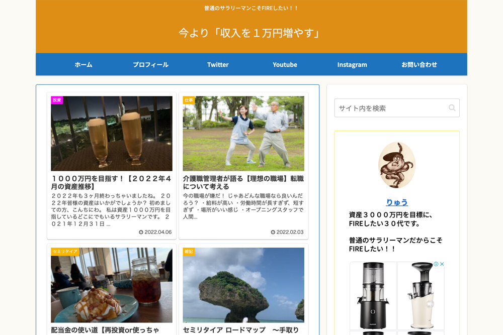This screenshot has height=335, width=503.
Task: Select Youtube in the navigation bar
Action: [285, 65]
